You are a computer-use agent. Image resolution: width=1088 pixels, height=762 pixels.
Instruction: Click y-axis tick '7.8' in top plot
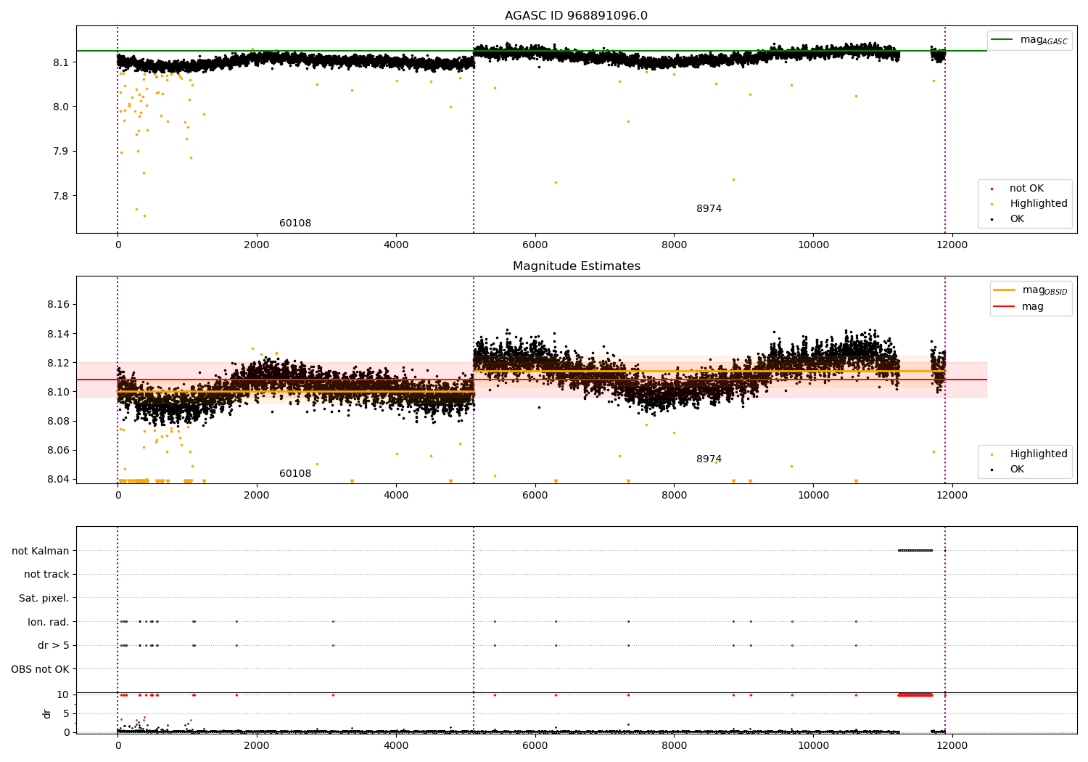pyautogui.click(x=61, y=196)
